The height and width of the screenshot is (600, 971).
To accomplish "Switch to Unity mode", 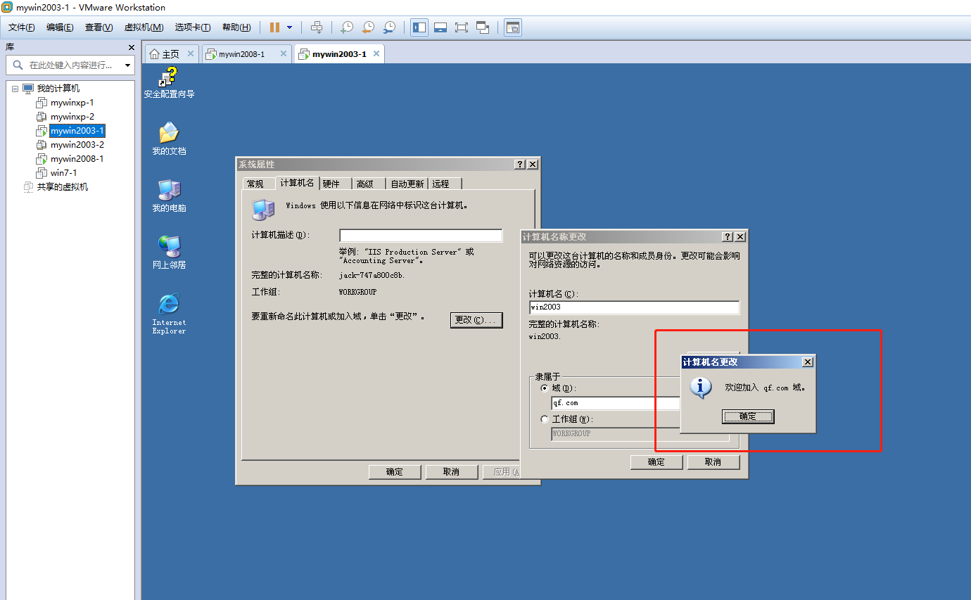I will pyautogui.click(x=483, y=27).
